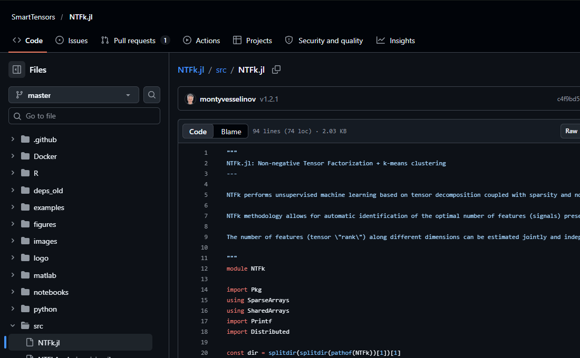This screenshot has height=358, width=580.
Task: Open the Security and quality tab
Action: click(324, 41)
